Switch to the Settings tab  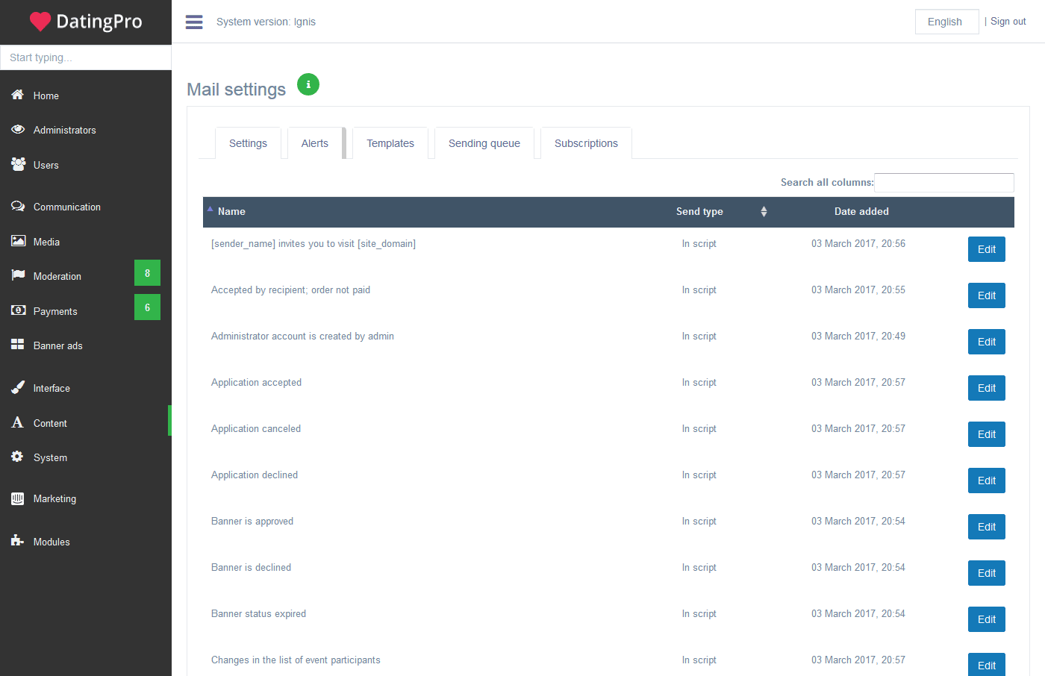(248, 143)
